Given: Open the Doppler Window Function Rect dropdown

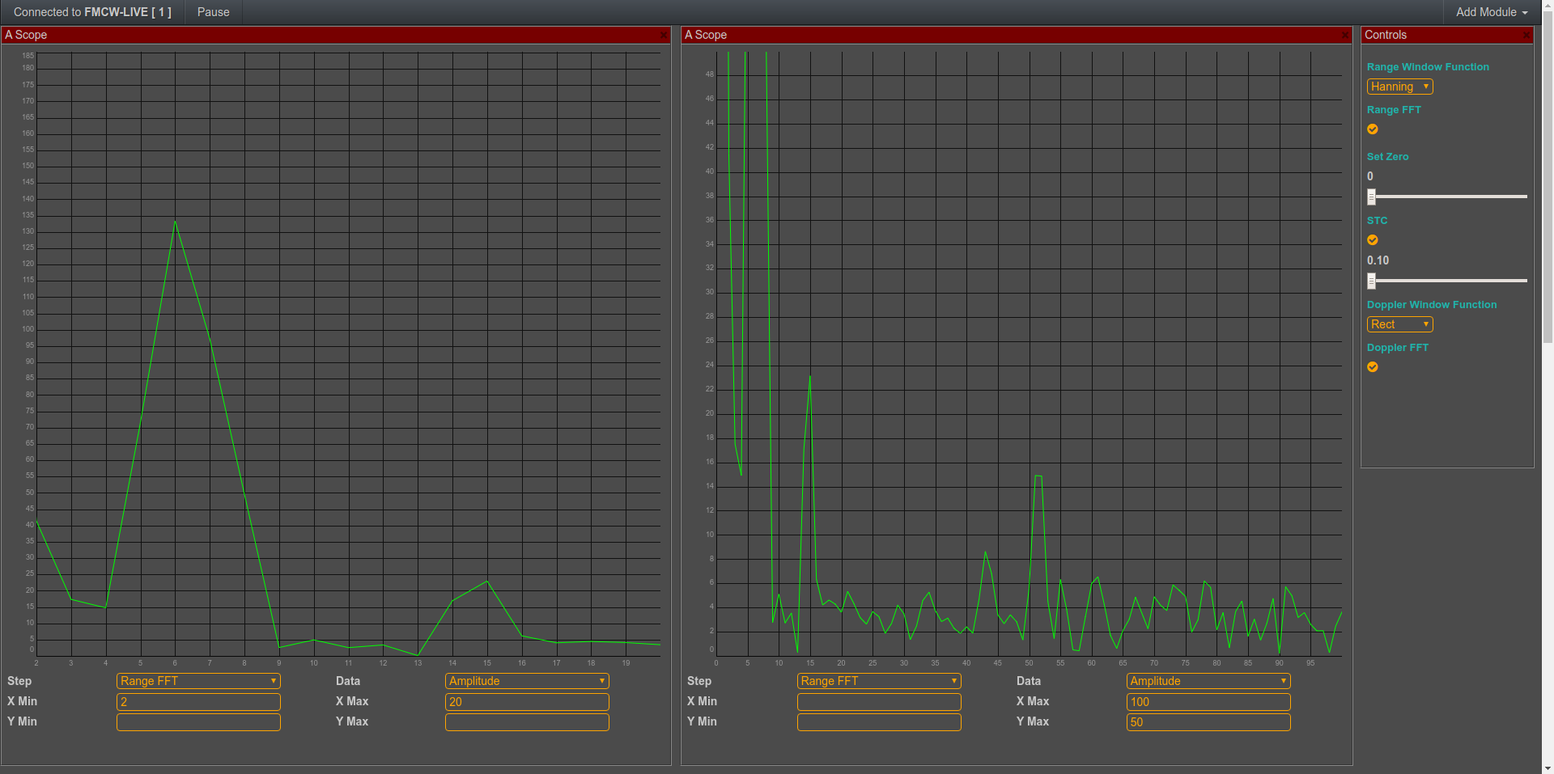Looking at the screenshot, I should [1399, 324].
